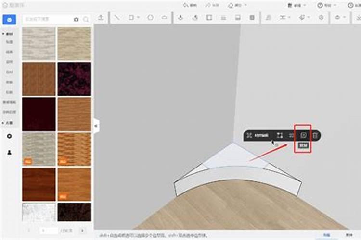Click the paint-bucket style toolbar icon
The image size is (361, 240).
302,17
